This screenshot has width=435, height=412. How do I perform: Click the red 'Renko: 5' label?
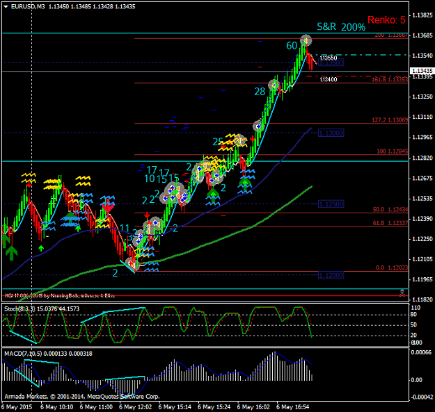coord(386,20)
